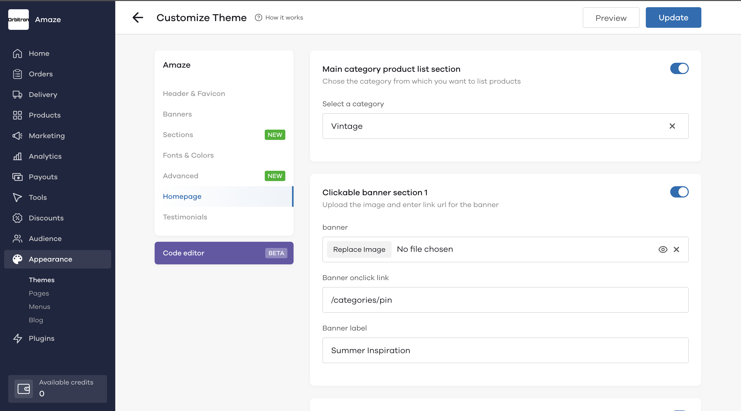Click the Available credits panel

point(58,389)
